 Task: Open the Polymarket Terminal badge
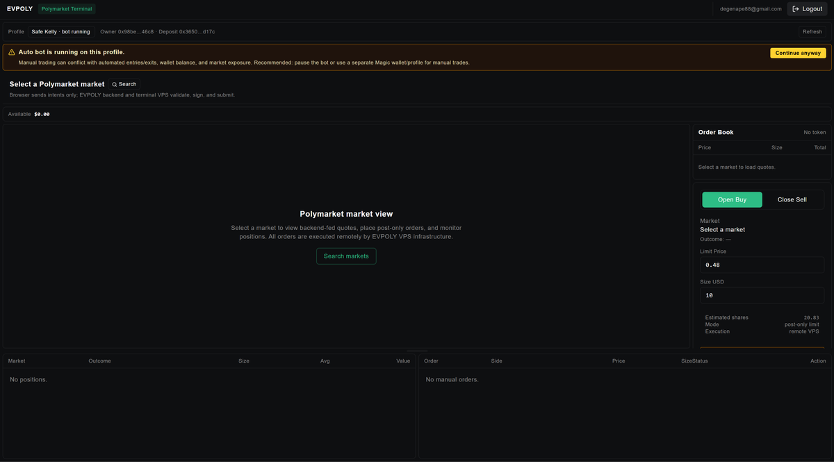coord(67,9)
